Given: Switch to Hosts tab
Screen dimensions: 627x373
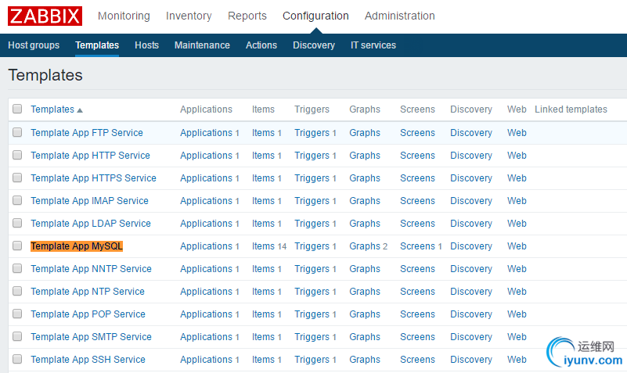Looking at the screenshot, I should click(146, 45).
